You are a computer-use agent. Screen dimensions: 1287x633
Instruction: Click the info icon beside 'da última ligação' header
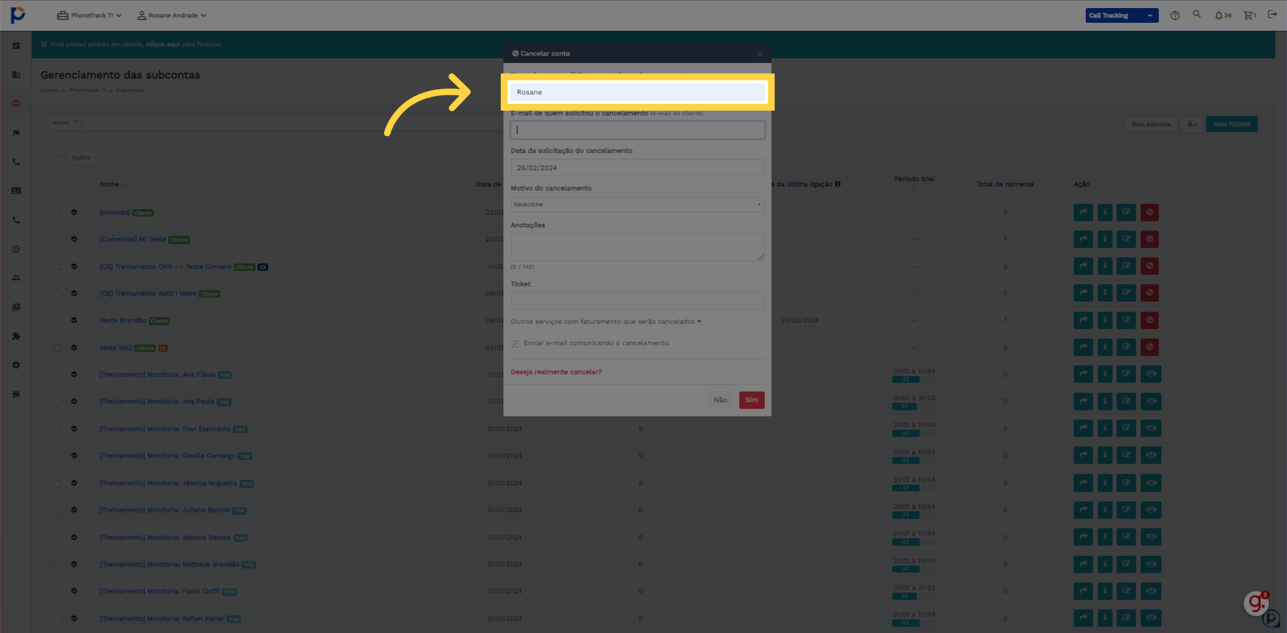(x=837, y=184)
